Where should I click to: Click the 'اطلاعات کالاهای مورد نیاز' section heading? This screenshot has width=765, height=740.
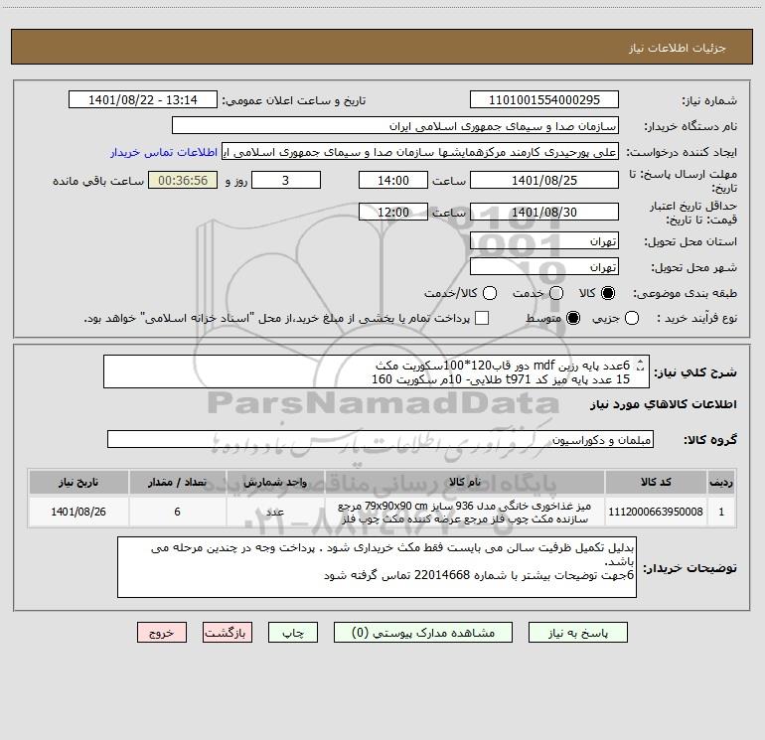(664, 404)
